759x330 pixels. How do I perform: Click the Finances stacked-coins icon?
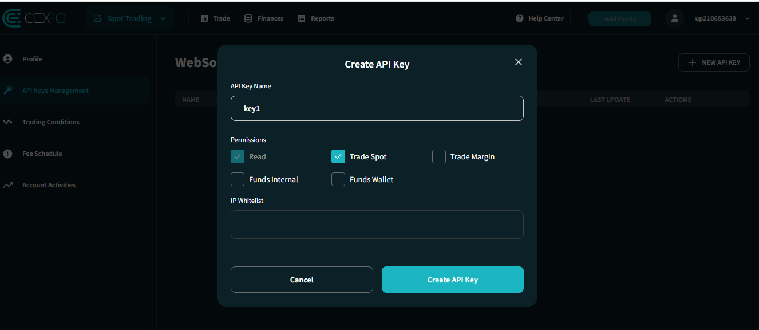pyautogui.click(x=247, y=18)
